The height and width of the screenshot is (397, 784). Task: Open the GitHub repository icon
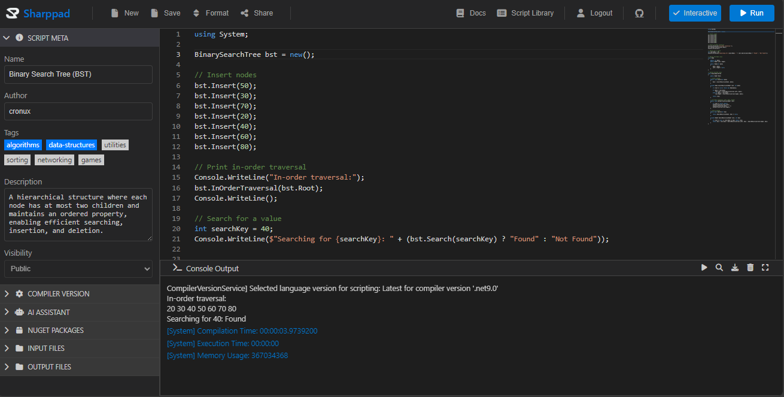point(639,13)
